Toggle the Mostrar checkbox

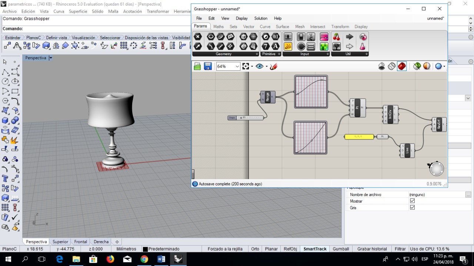(x=413, y=201)
